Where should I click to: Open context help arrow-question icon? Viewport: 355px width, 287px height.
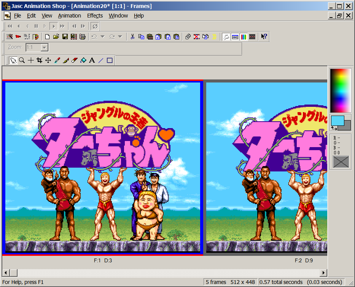click(264, 36)
